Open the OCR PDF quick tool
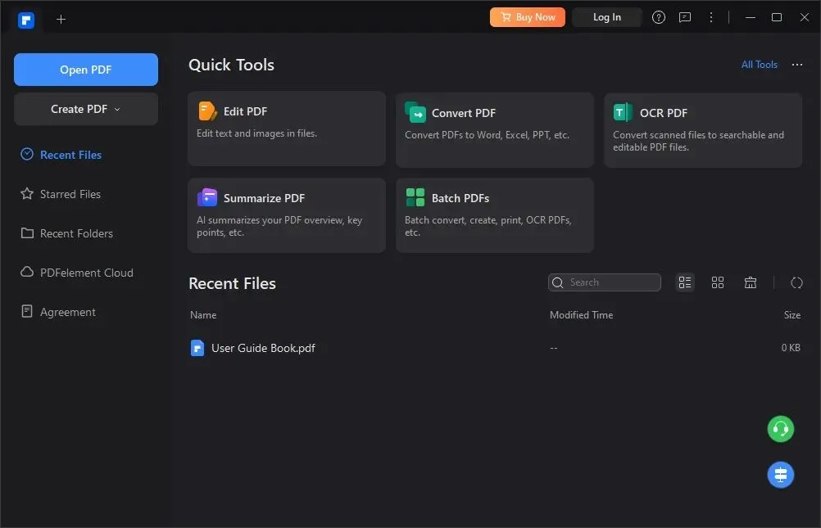 click(703, 130)
